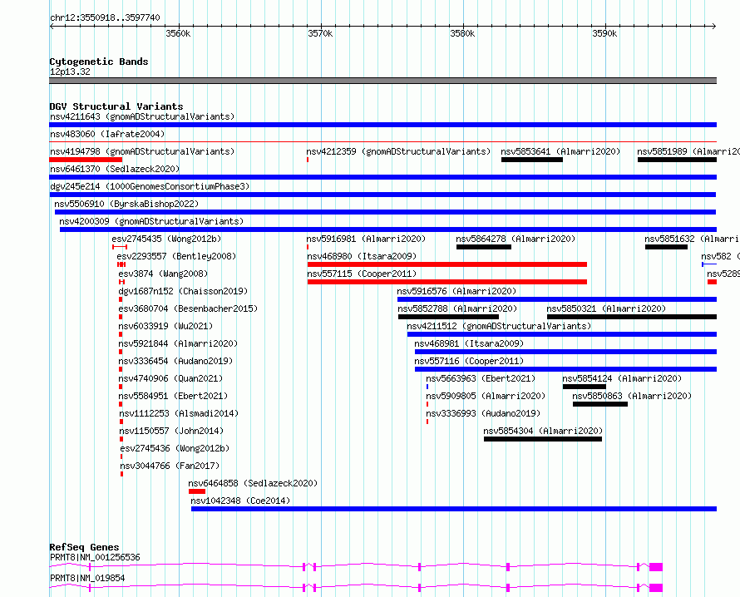This screenshot has height=597, width=740.
Task: Click the esv2745435 Wong2012b marker glyph
Action: (x=120, y=247)
